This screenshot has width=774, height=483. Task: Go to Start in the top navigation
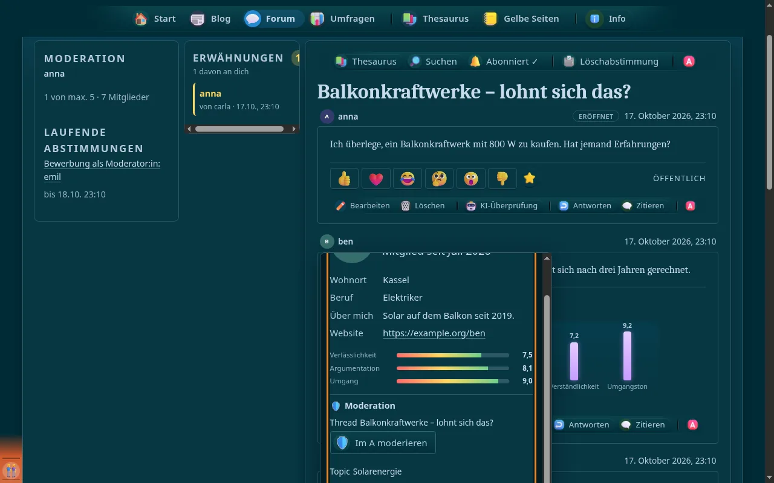155,19
